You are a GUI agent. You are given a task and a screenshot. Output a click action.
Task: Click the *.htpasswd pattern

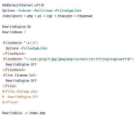83,16
